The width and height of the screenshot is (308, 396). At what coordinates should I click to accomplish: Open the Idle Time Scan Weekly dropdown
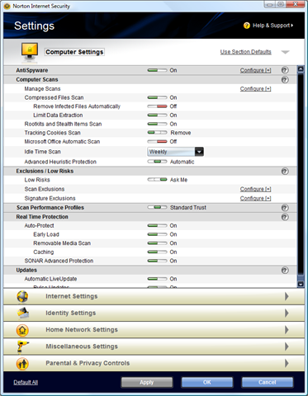click(x=176, y=152)
